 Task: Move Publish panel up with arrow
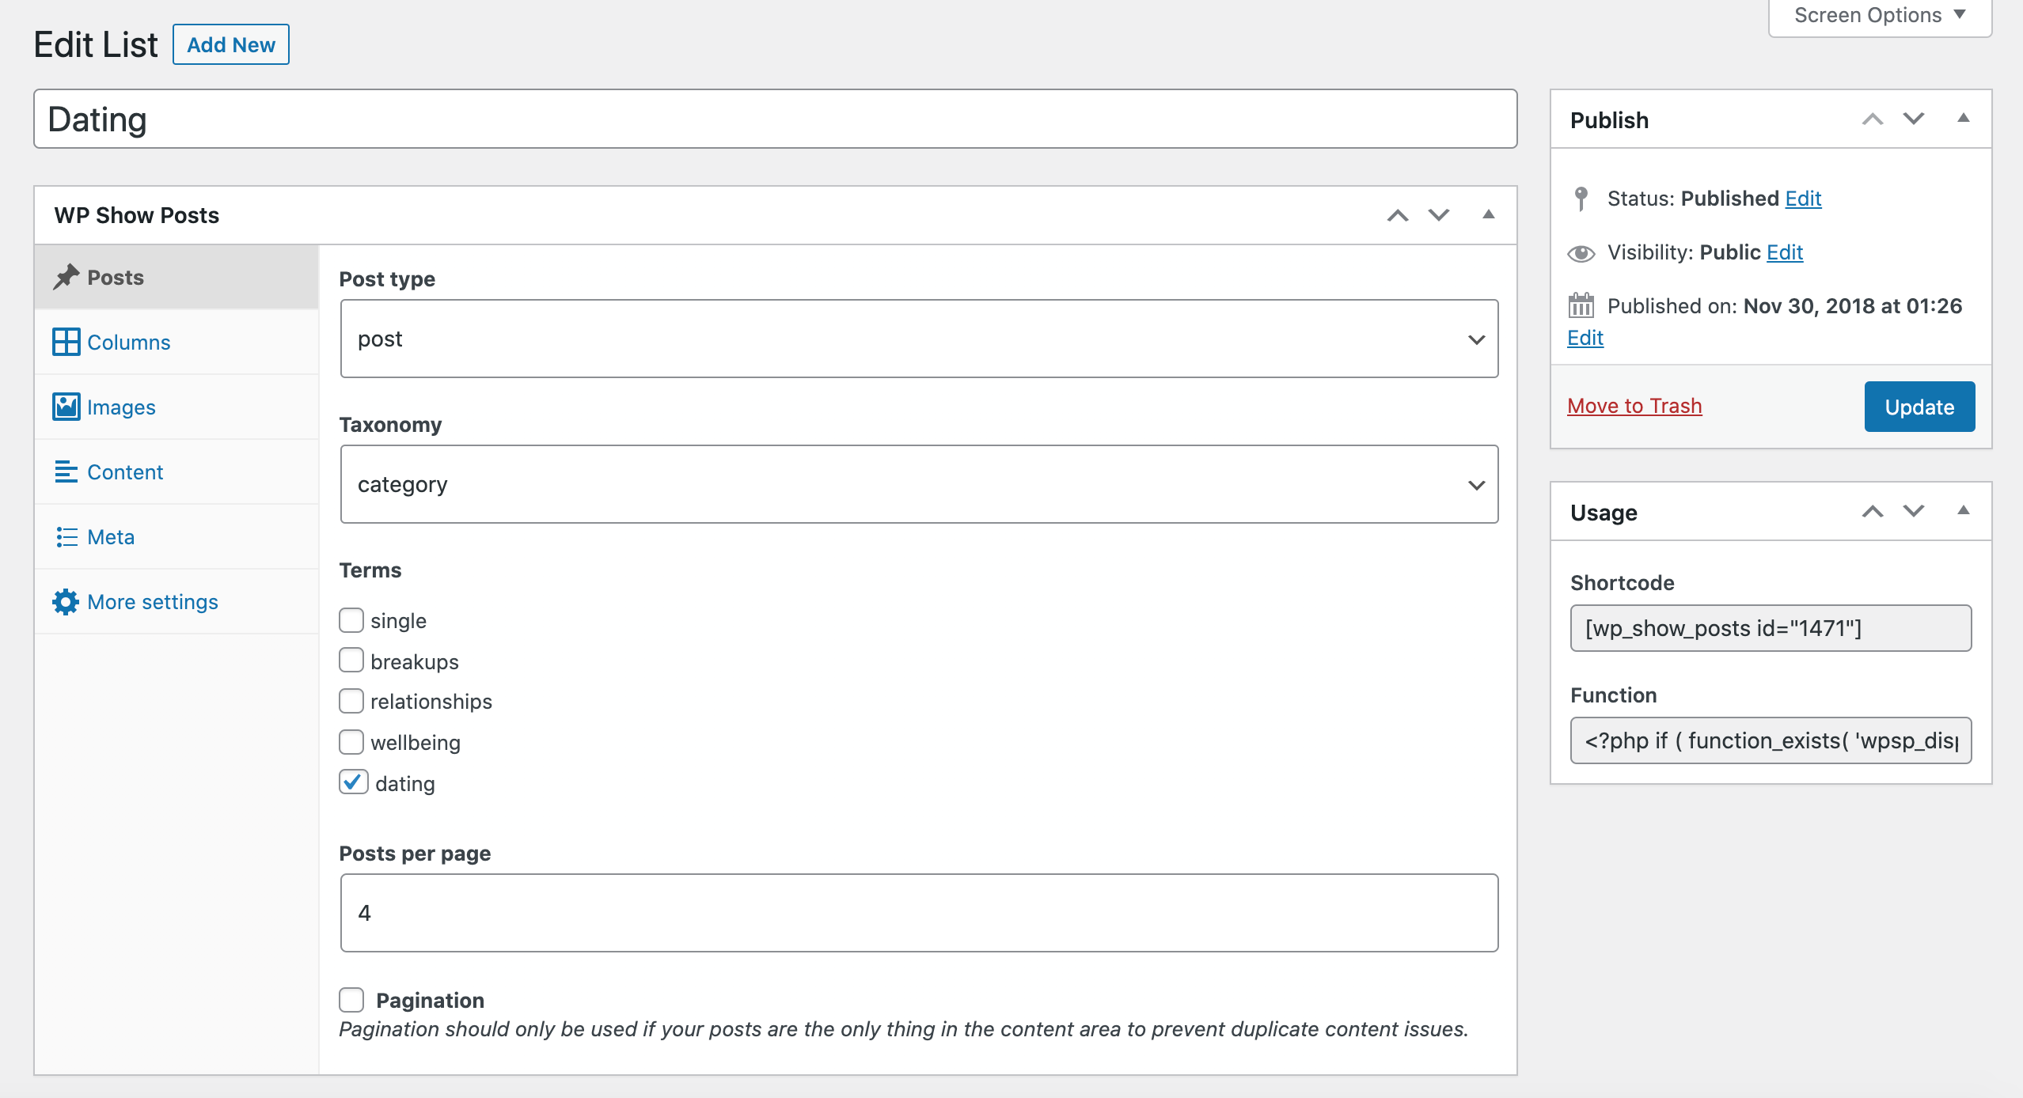(x=1872, y=119)
